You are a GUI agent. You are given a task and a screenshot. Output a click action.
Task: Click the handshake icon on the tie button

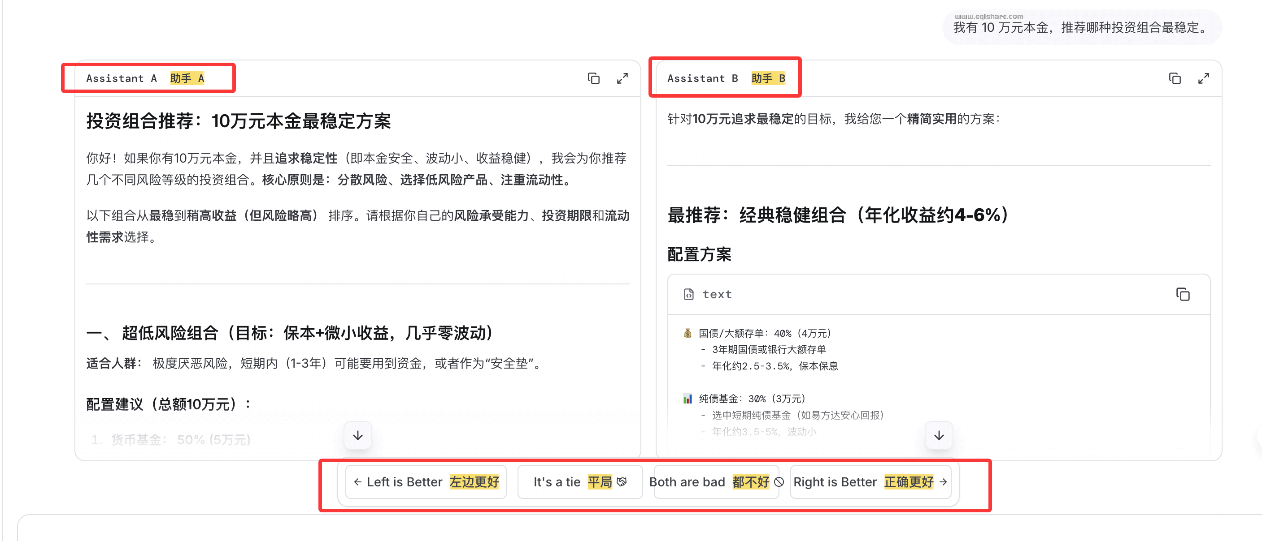621,482
